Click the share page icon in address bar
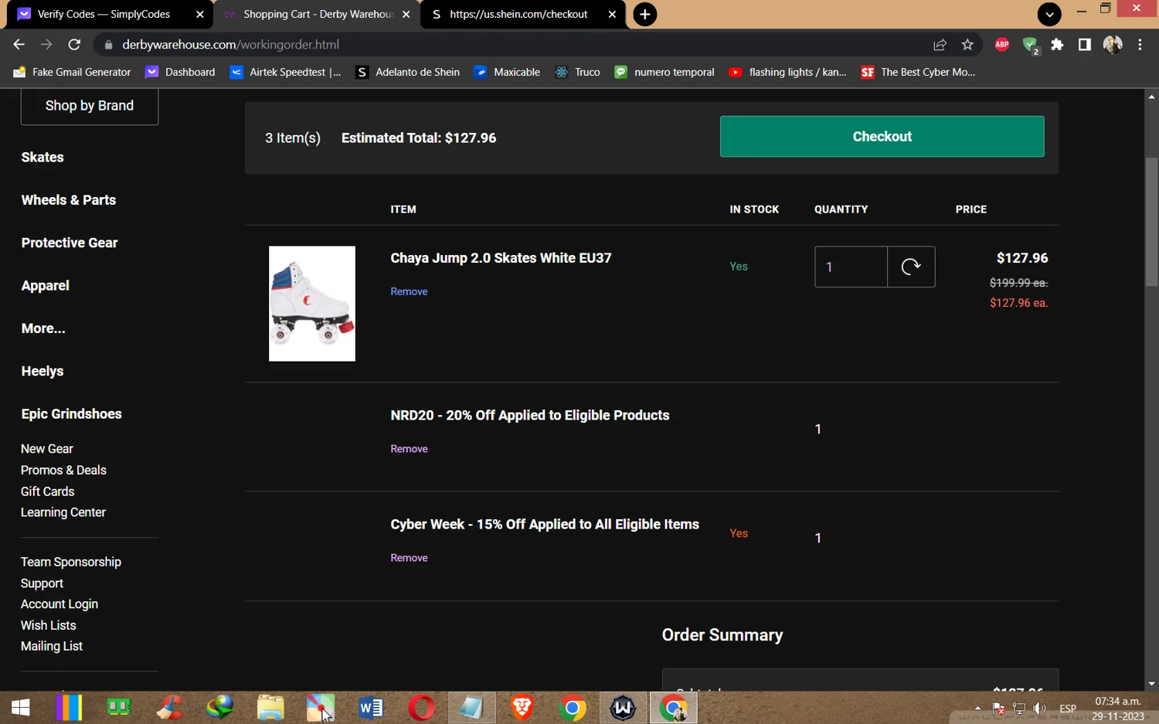This screenshot has width=1159, height=724. click(940, 45)
